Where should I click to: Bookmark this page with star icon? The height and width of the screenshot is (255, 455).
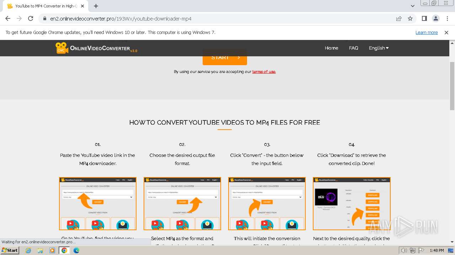point(410,18)
